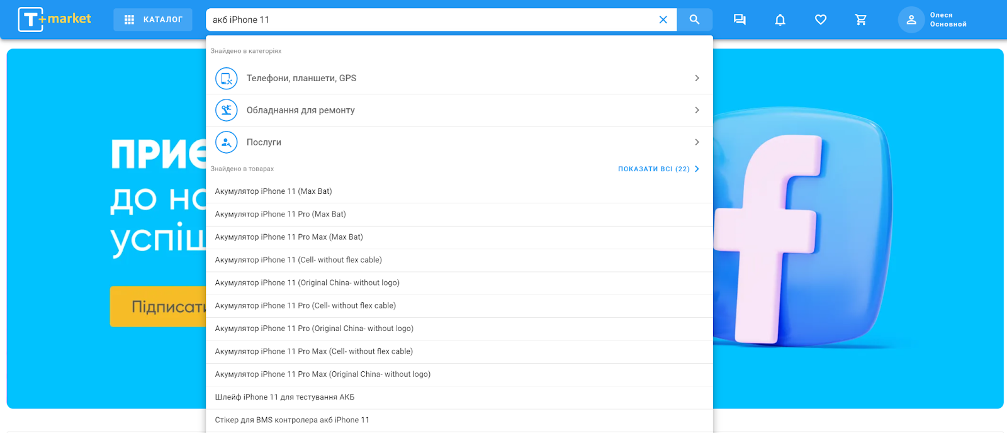The width and height of the screenshot is (1007, 433).
Task: Expand chevron for Обладнання для ремонту
Action: [x=697, y=110]
